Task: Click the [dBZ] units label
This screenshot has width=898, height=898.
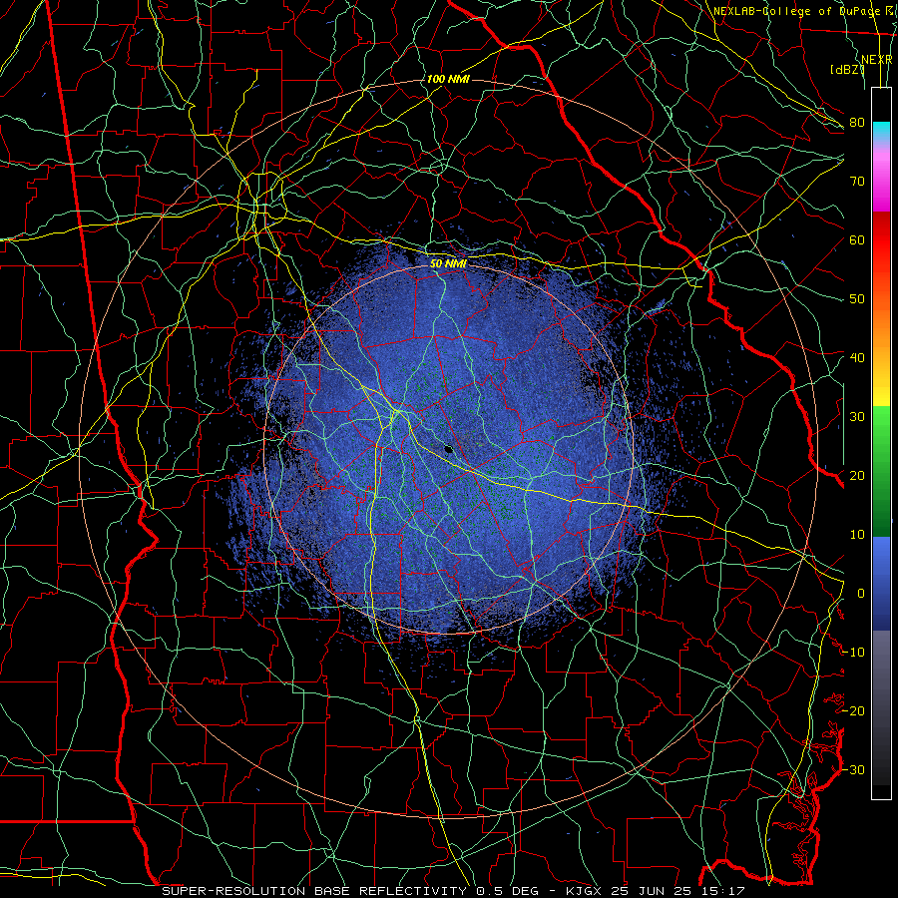Action: (x=847, y=70)
